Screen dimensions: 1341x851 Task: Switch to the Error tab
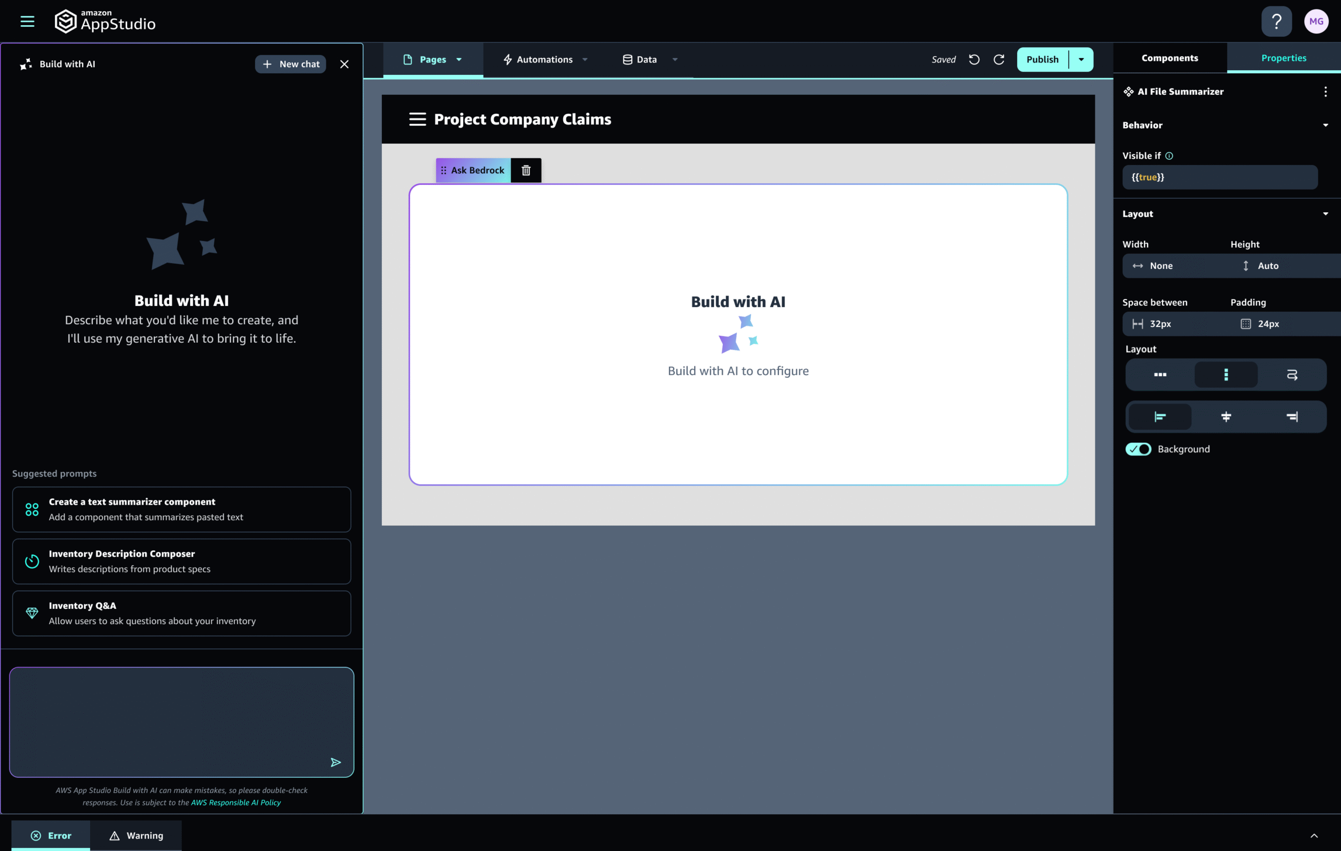[51, 835]
